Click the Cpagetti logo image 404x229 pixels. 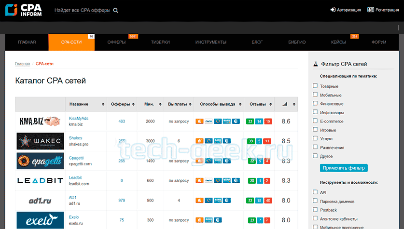(x=40, y=161)
